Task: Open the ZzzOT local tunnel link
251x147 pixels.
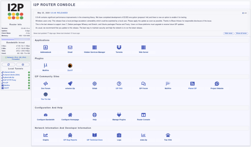Action: click(6, 88)
